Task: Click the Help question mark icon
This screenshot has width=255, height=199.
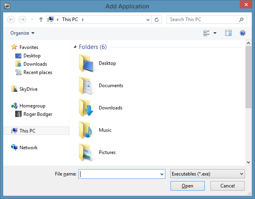Action: (242, 33)
